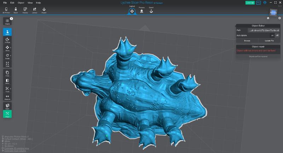The image size is (283, 153).
Task: Open the View menu
Action: 30,3
